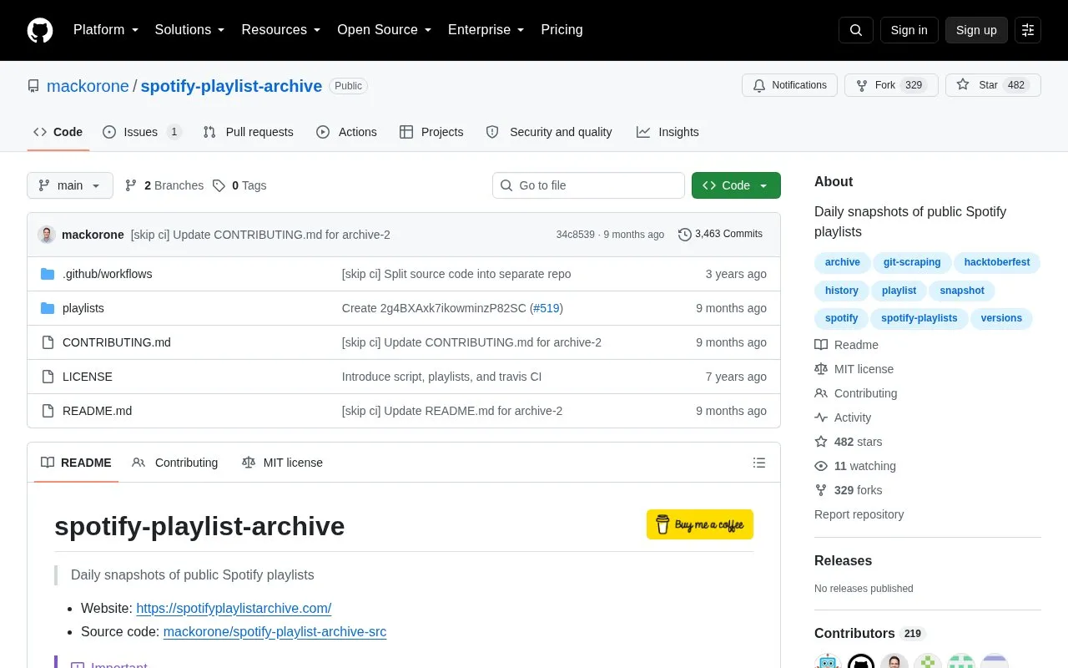Viewport: 1068px width, 668px height.
Task: Click the Go to file search field
Action: 588,185
